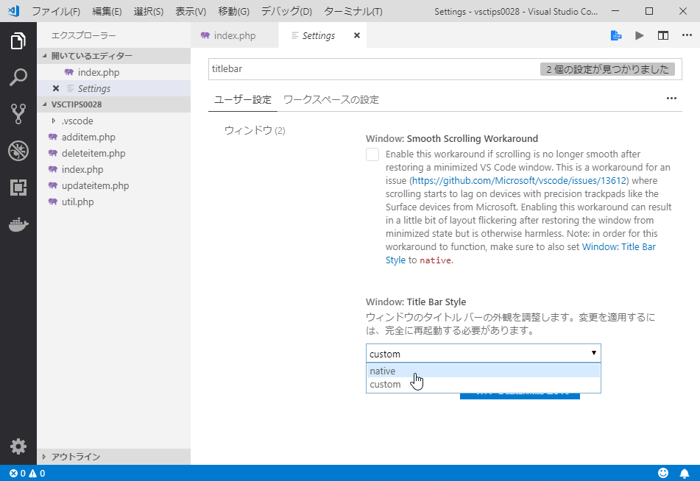Open more editor actions via ellipsis icon
700x481 pixels.
[x=687, y=35]
